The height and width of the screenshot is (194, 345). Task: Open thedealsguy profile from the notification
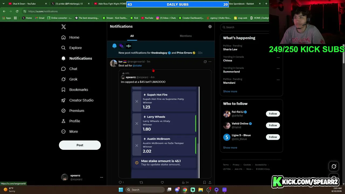(159, 53)
